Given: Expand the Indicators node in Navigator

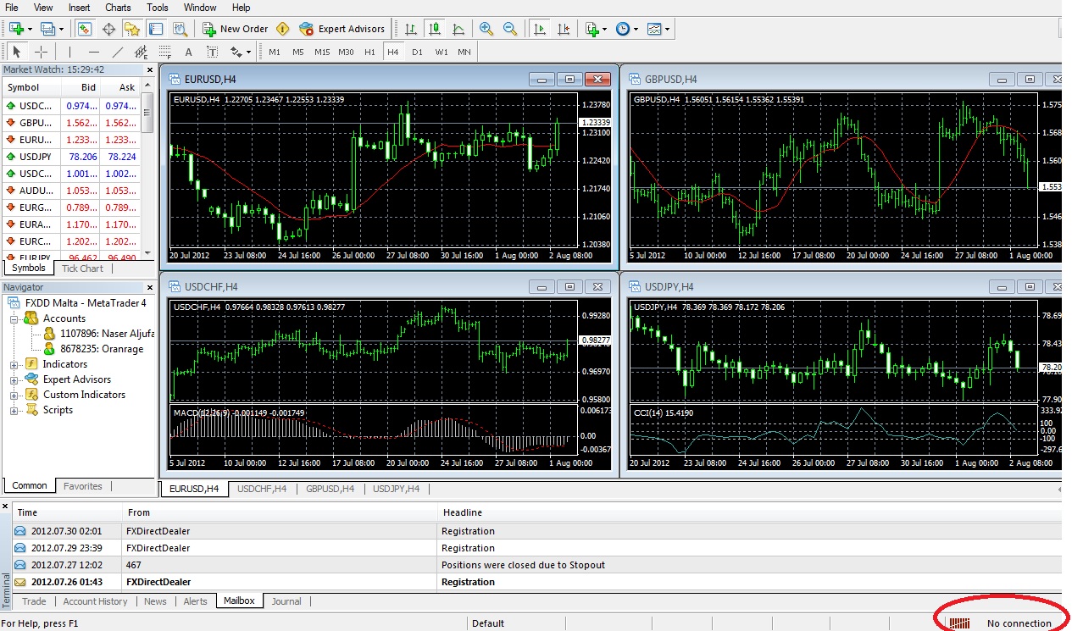Looking at the screenshot, I should (14, 364).
